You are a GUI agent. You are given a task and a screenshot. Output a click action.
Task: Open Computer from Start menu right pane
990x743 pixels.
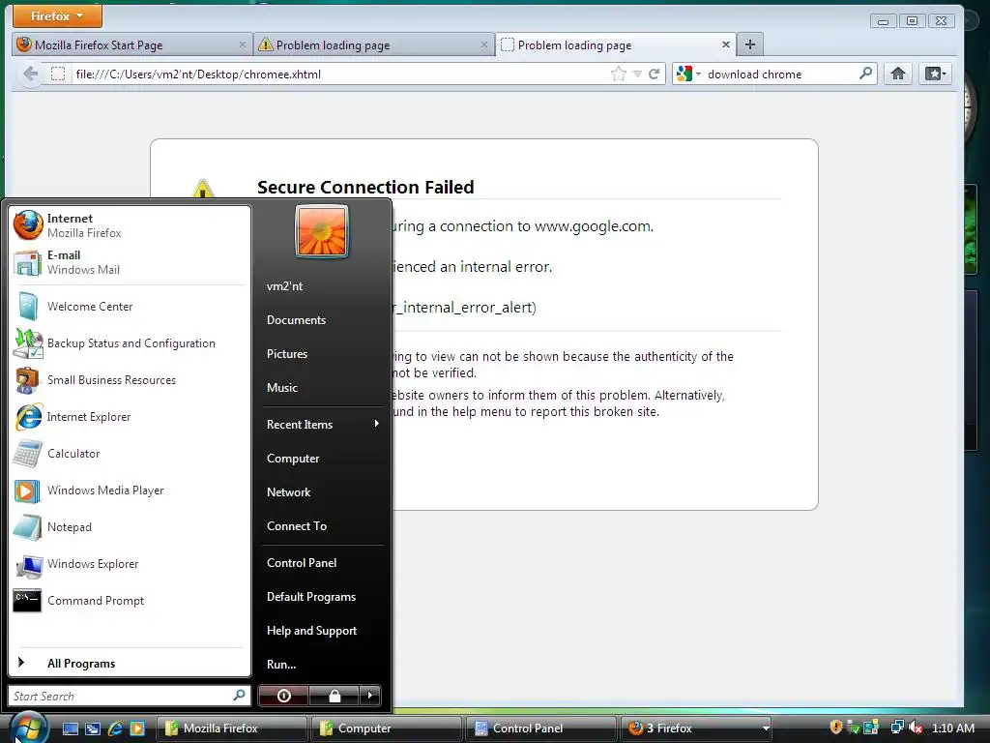322,458
